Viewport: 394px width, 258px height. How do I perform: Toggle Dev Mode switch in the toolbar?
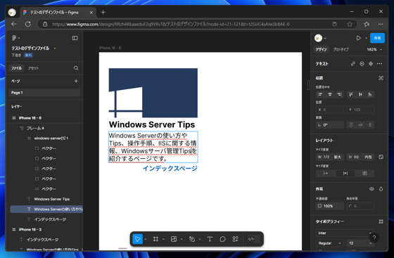[x=253, y=239]
